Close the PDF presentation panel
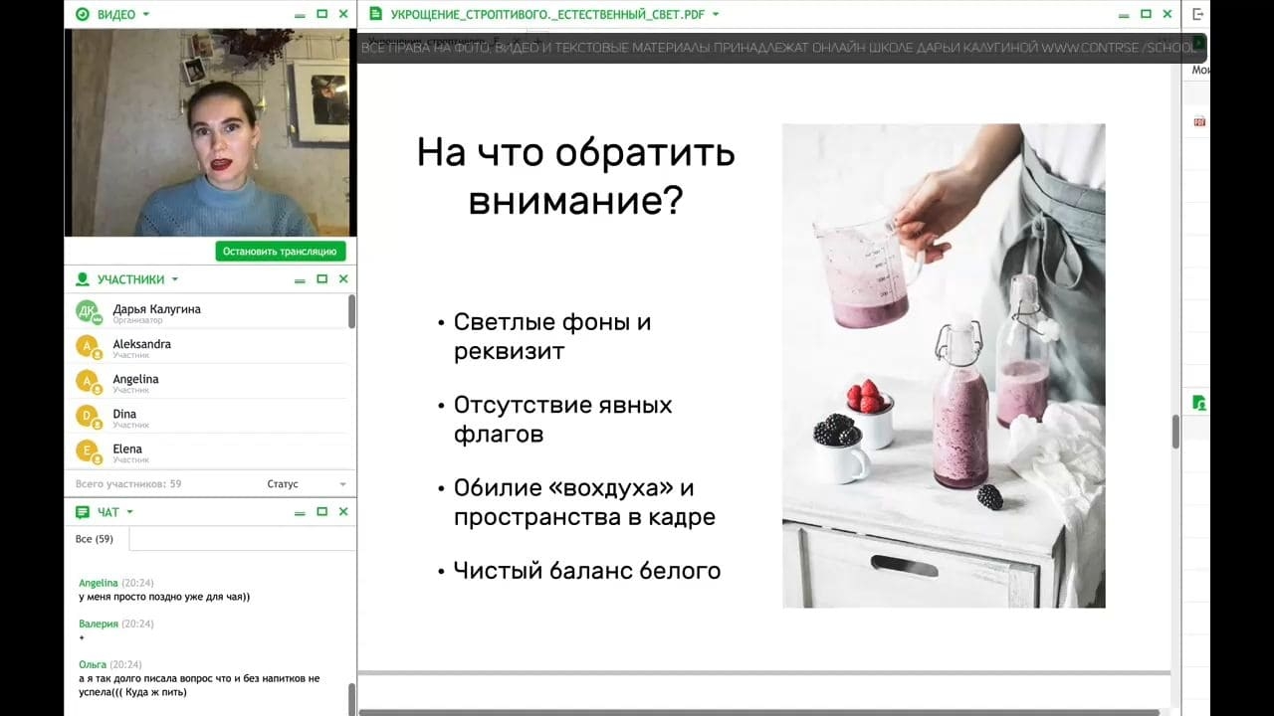1274x716 pixels. [1167, 14]
